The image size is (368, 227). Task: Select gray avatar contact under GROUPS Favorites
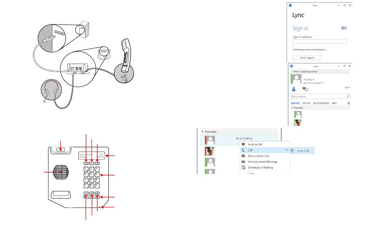coord(298,115)
